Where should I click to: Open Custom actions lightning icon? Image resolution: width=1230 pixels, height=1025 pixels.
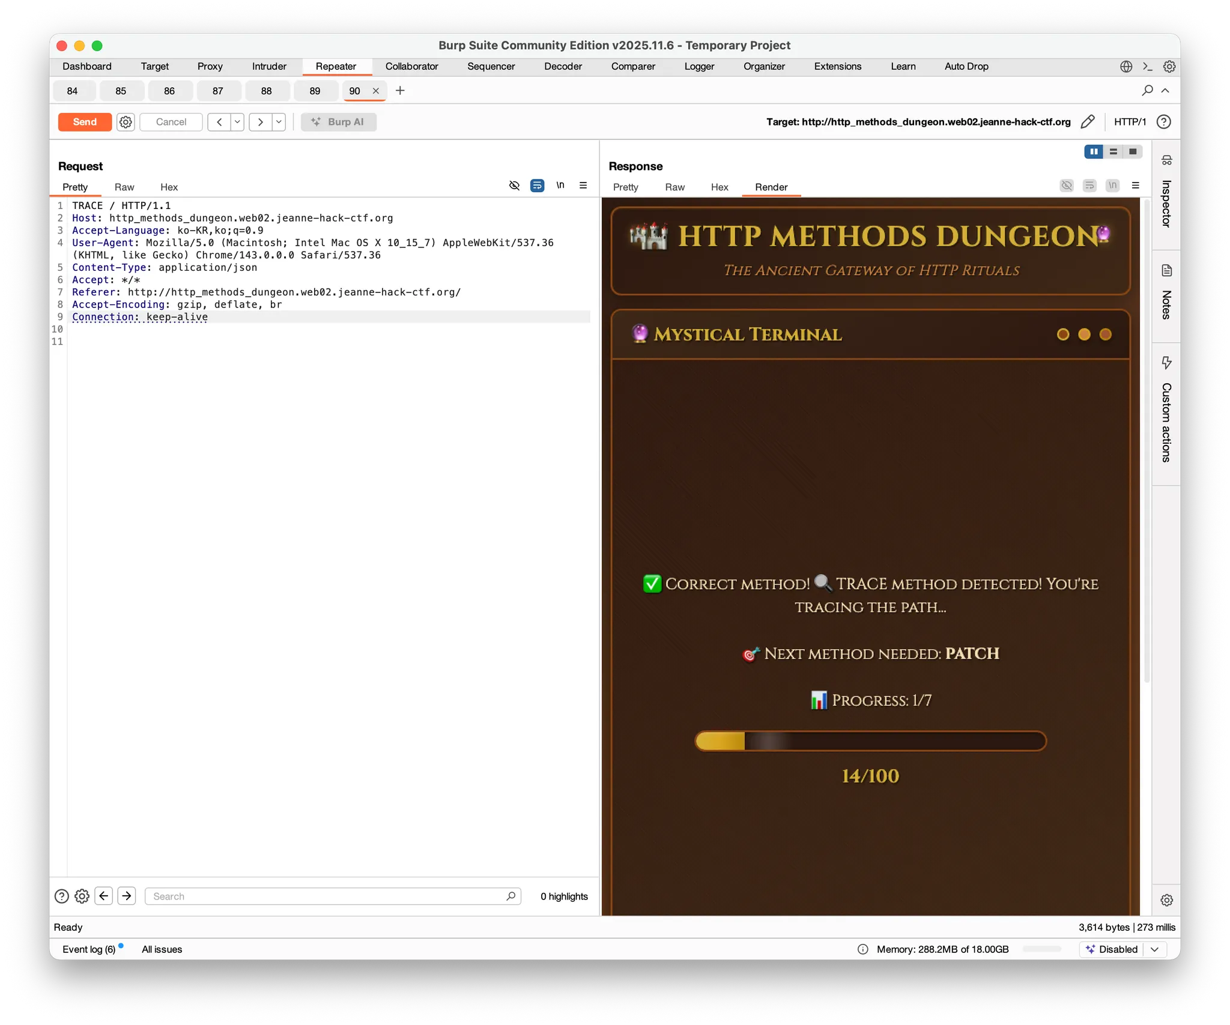[1166, 363]
